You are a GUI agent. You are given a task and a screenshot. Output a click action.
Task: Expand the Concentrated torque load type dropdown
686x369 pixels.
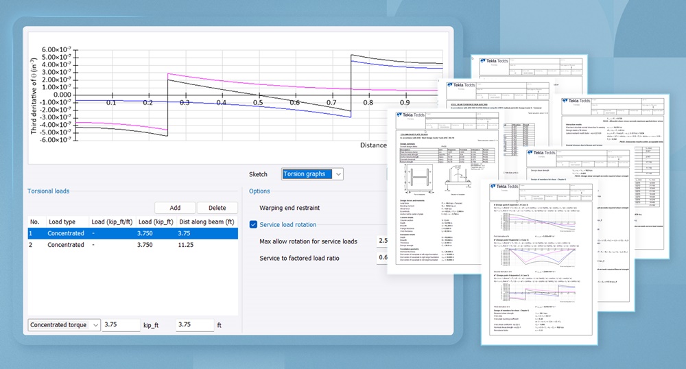tap(64, 324)
